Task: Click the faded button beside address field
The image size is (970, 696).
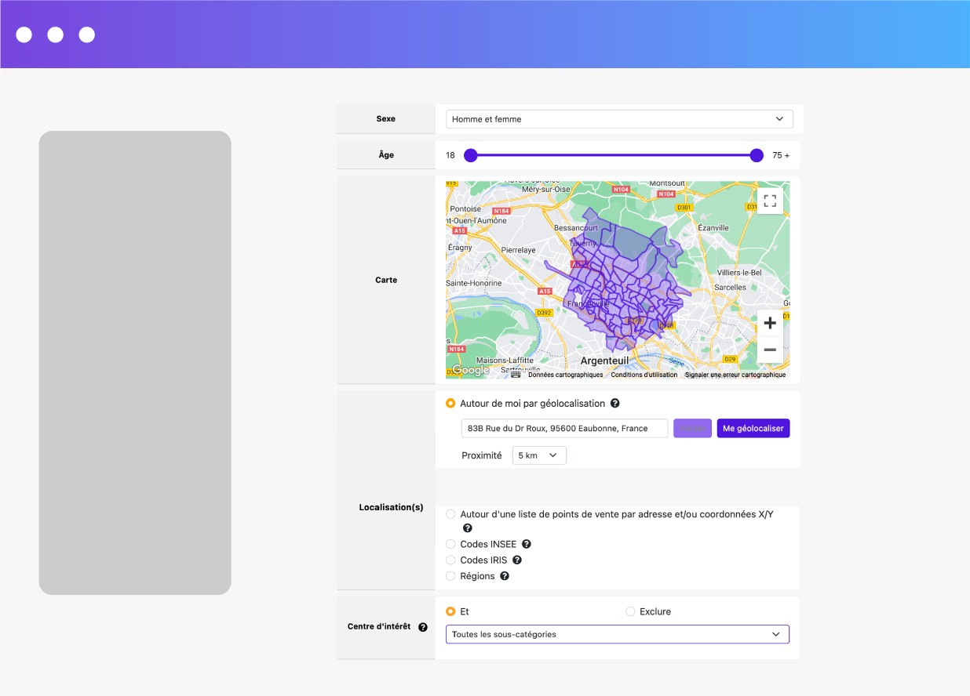Action: pyautogui.click(x=692, y=428)
